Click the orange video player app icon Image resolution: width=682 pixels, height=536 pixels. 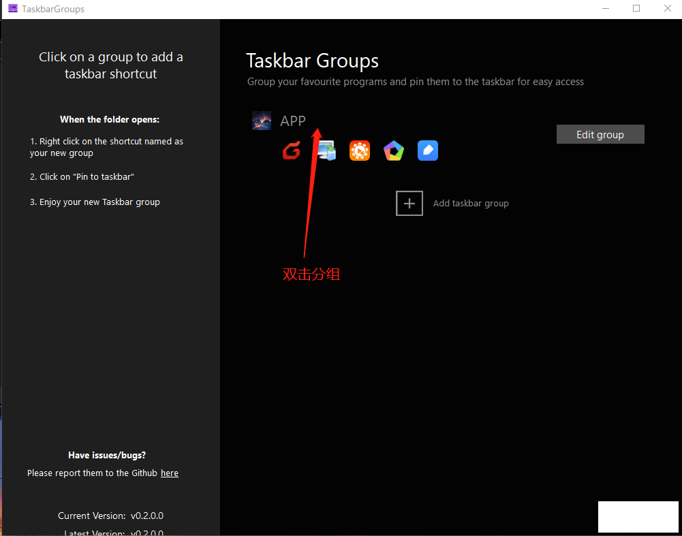coord(360,151)
